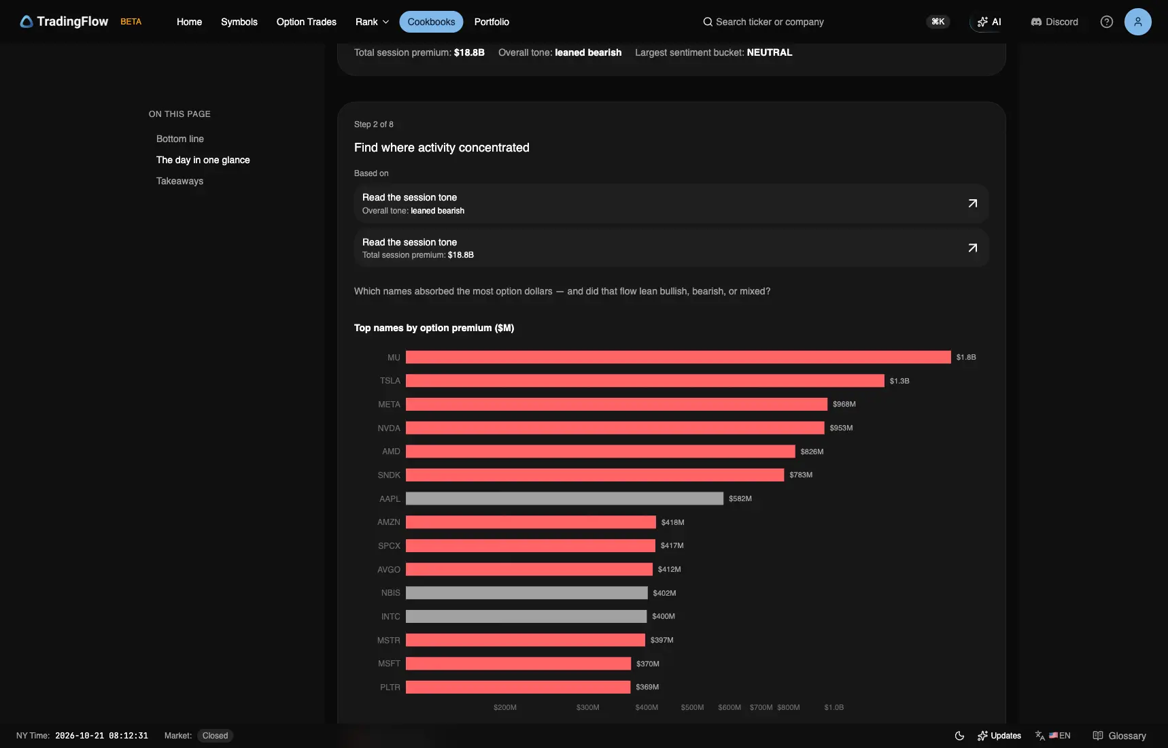
Task: Open the help question-mark icon
Action: click(1107, 22)
